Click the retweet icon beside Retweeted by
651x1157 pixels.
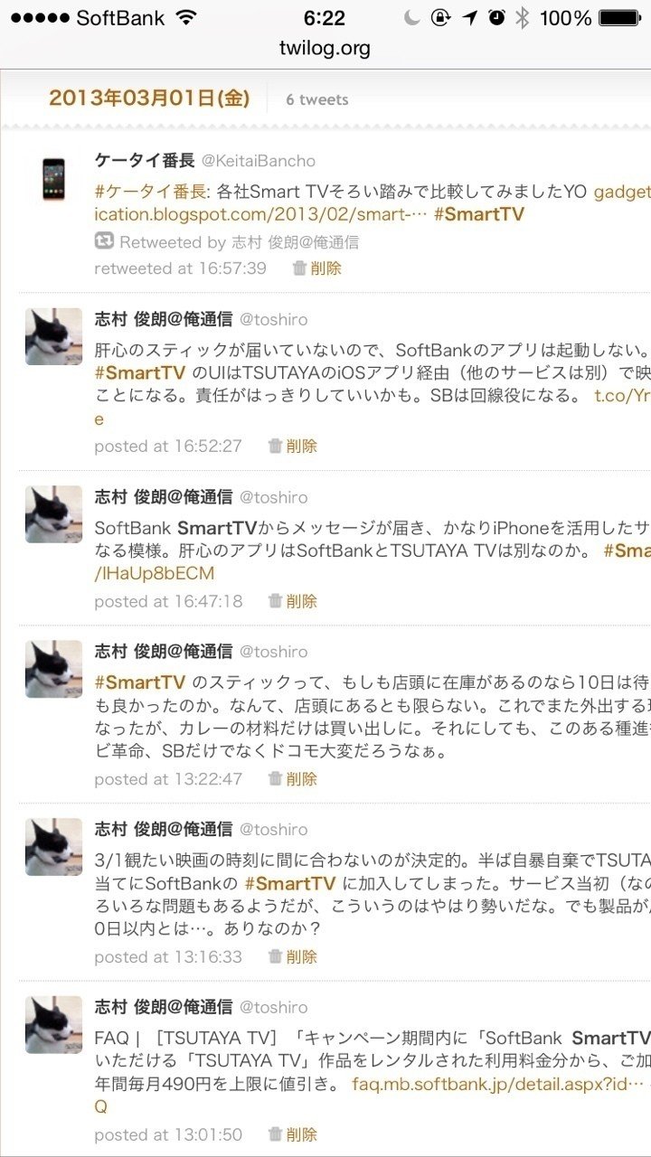click(104, 241)
